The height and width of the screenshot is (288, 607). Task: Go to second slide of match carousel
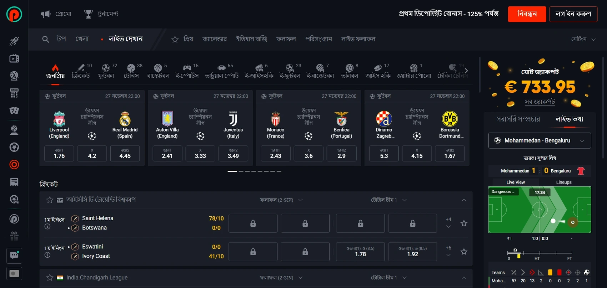tap(241, 171)
